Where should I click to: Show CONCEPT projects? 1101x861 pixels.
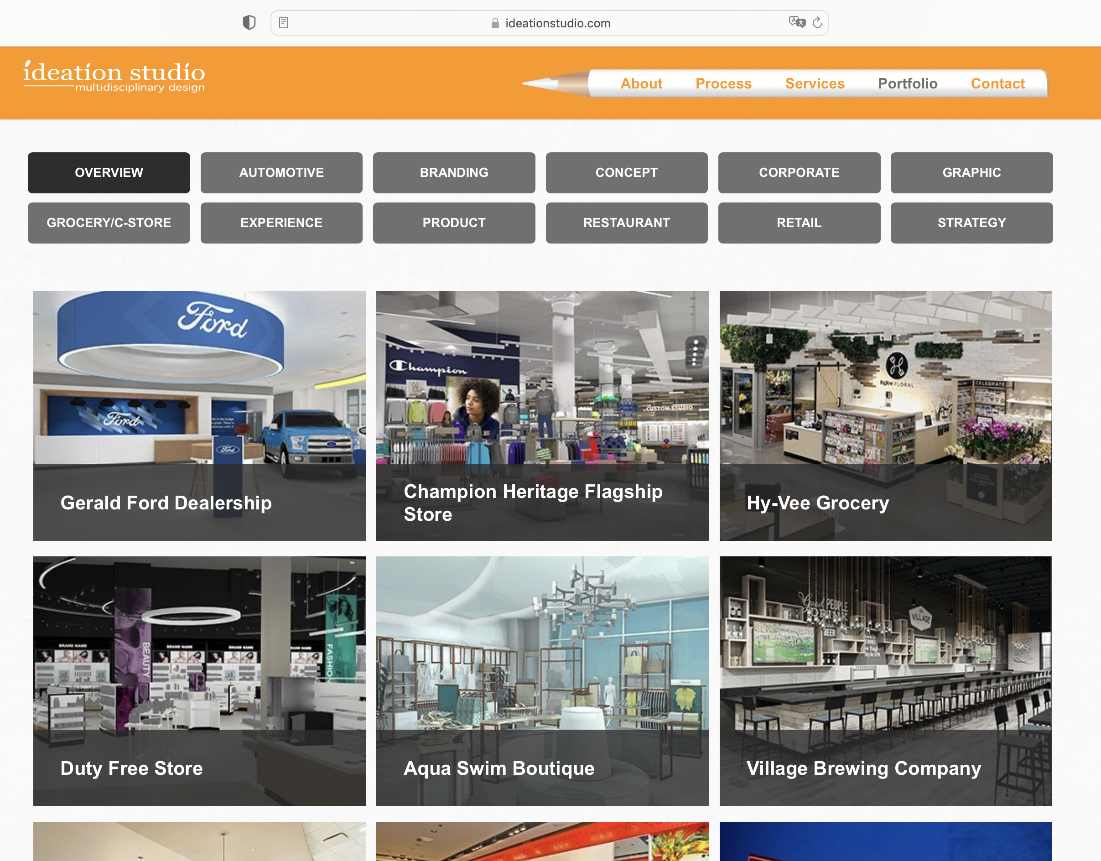(626, 172)
